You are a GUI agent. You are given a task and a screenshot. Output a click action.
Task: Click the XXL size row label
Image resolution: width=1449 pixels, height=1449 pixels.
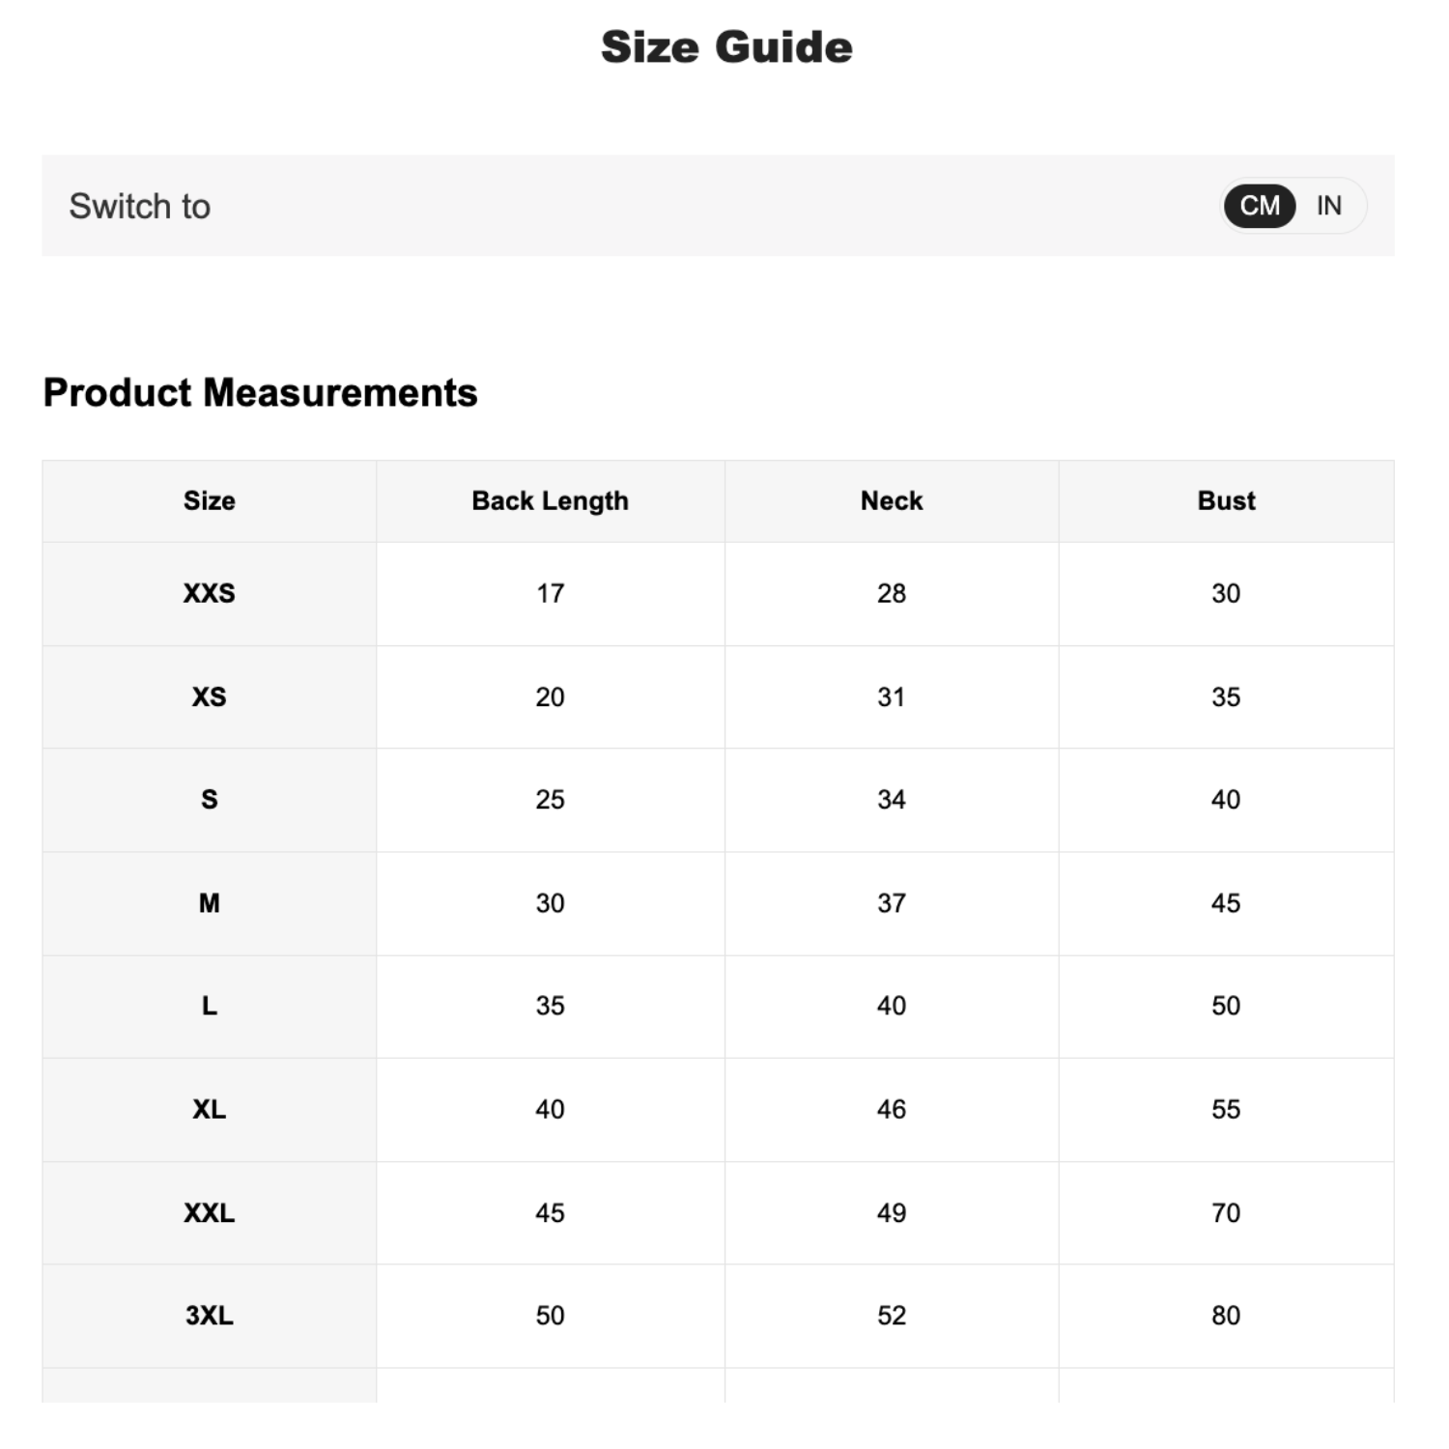(209, 1212)
